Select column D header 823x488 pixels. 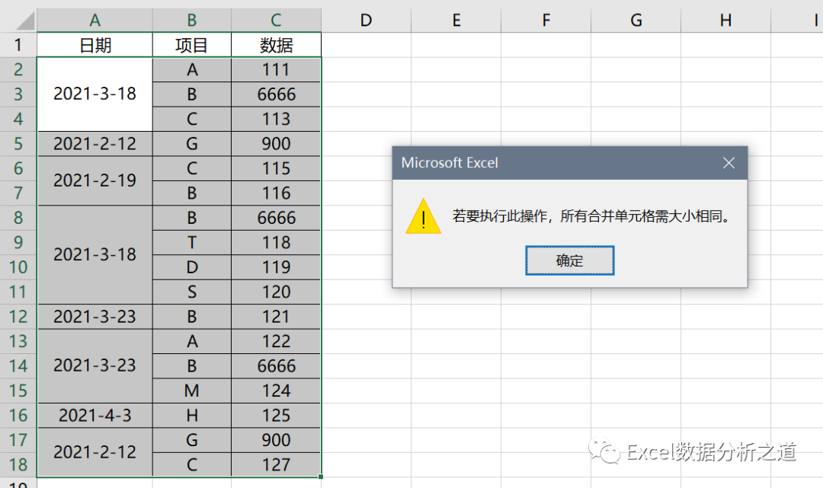coord(367,21)
